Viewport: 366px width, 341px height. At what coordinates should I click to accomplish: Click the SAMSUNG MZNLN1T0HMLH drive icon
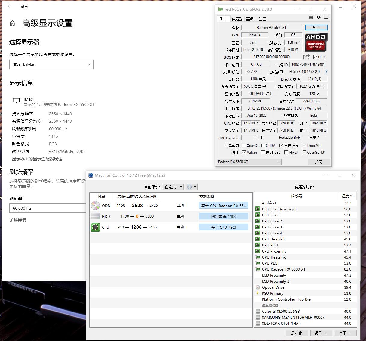click(257, 317)
